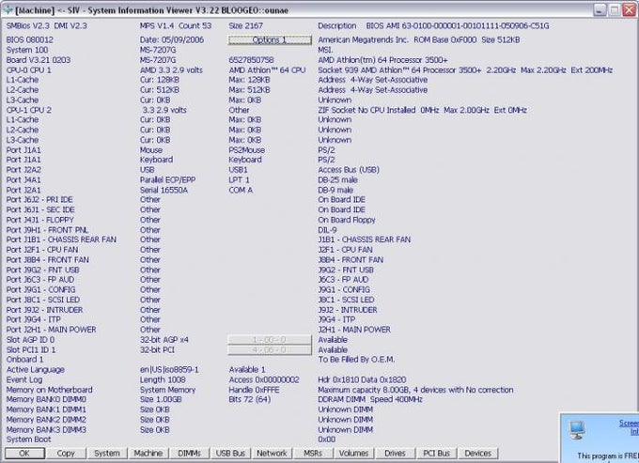This screenshot has width=639, height=463.
Task: Select 'Active Language' row label
Action: click(36, 370)
